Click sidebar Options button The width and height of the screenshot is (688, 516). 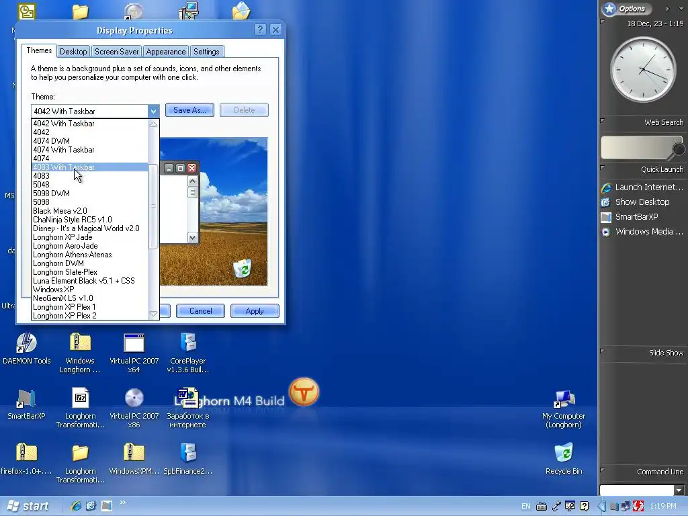626,8
